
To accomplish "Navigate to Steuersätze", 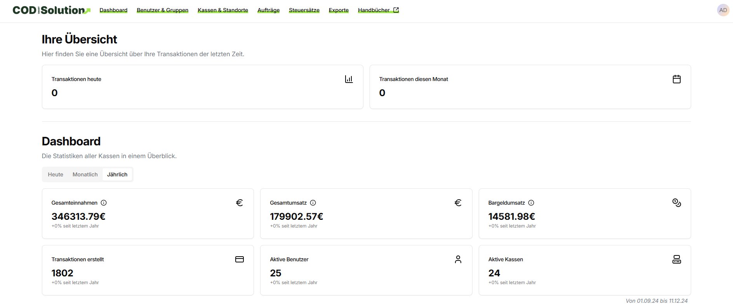I will point(304,10).
